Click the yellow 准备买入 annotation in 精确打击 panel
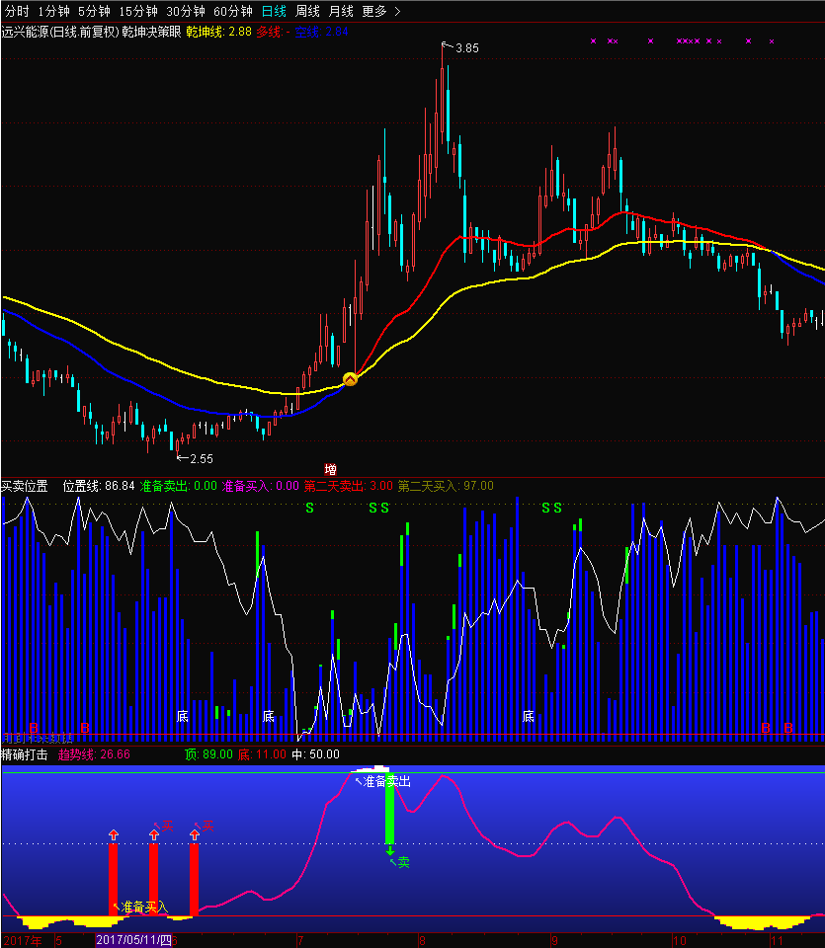 144,907
